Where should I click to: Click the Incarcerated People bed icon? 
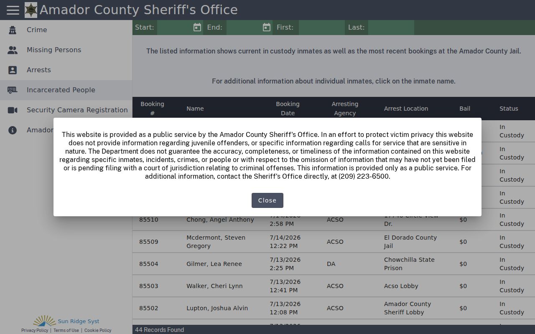pos(13,90)
